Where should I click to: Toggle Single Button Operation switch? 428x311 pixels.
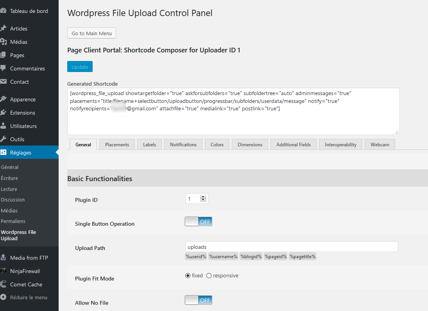tap(199, 222)
